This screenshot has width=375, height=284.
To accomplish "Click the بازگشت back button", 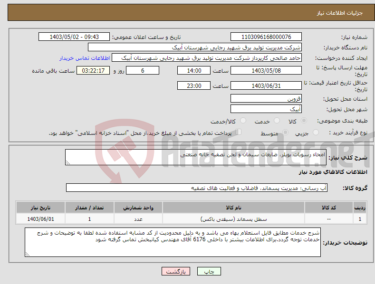I will coord(176,271).
